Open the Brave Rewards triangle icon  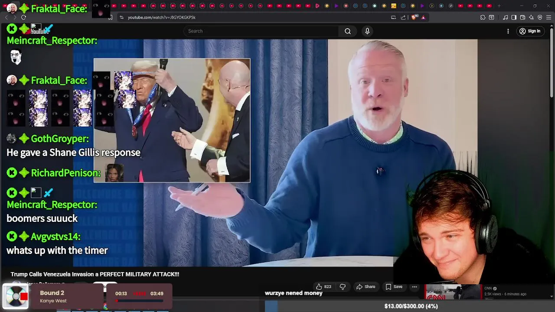pos(423,17)
